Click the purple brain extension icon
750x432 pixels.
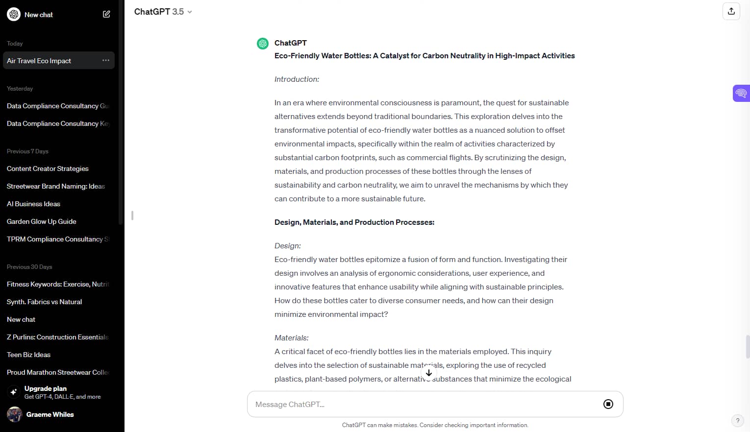(x=741, y=93)
